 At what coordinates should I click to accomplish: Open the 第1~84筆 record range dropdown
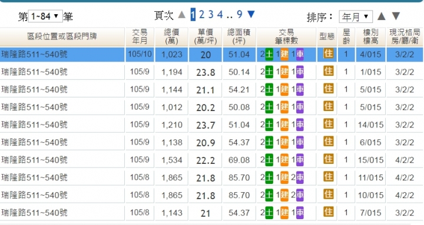[45, 16]
